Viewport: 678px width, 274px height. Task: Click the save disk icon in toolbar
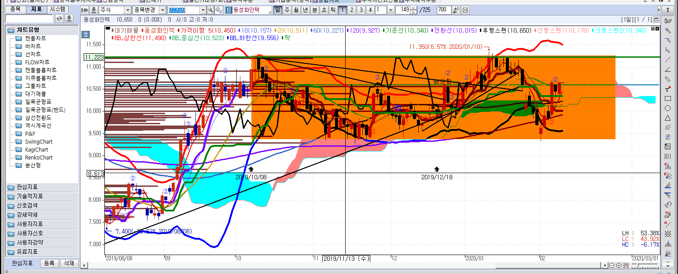(x=465, y=10)
